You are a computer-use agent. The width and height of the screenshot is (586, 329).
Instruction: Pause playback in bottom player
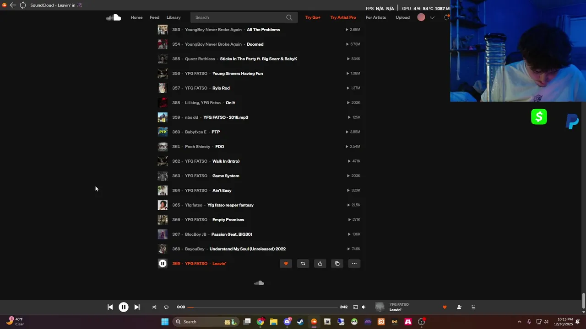tap(124, 307)
